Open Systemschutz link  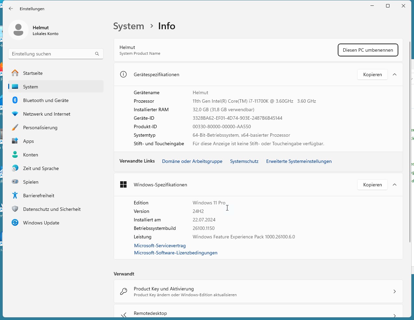tap(244, 161)
